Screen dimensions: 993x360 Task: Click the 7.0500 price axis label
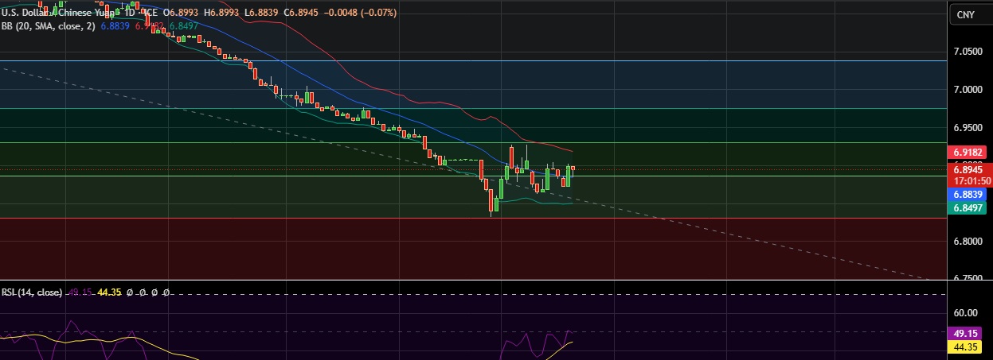coord(967,52)
